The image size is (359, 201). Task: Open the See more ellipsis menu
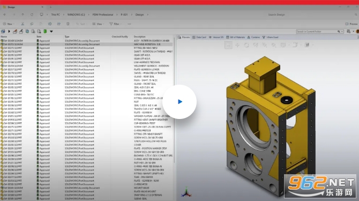[x=129, y=24]
